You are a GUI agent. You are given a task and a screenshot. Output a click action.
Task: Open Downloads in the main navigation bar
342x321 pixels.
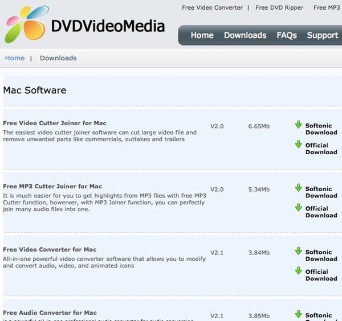pos(245,35)
